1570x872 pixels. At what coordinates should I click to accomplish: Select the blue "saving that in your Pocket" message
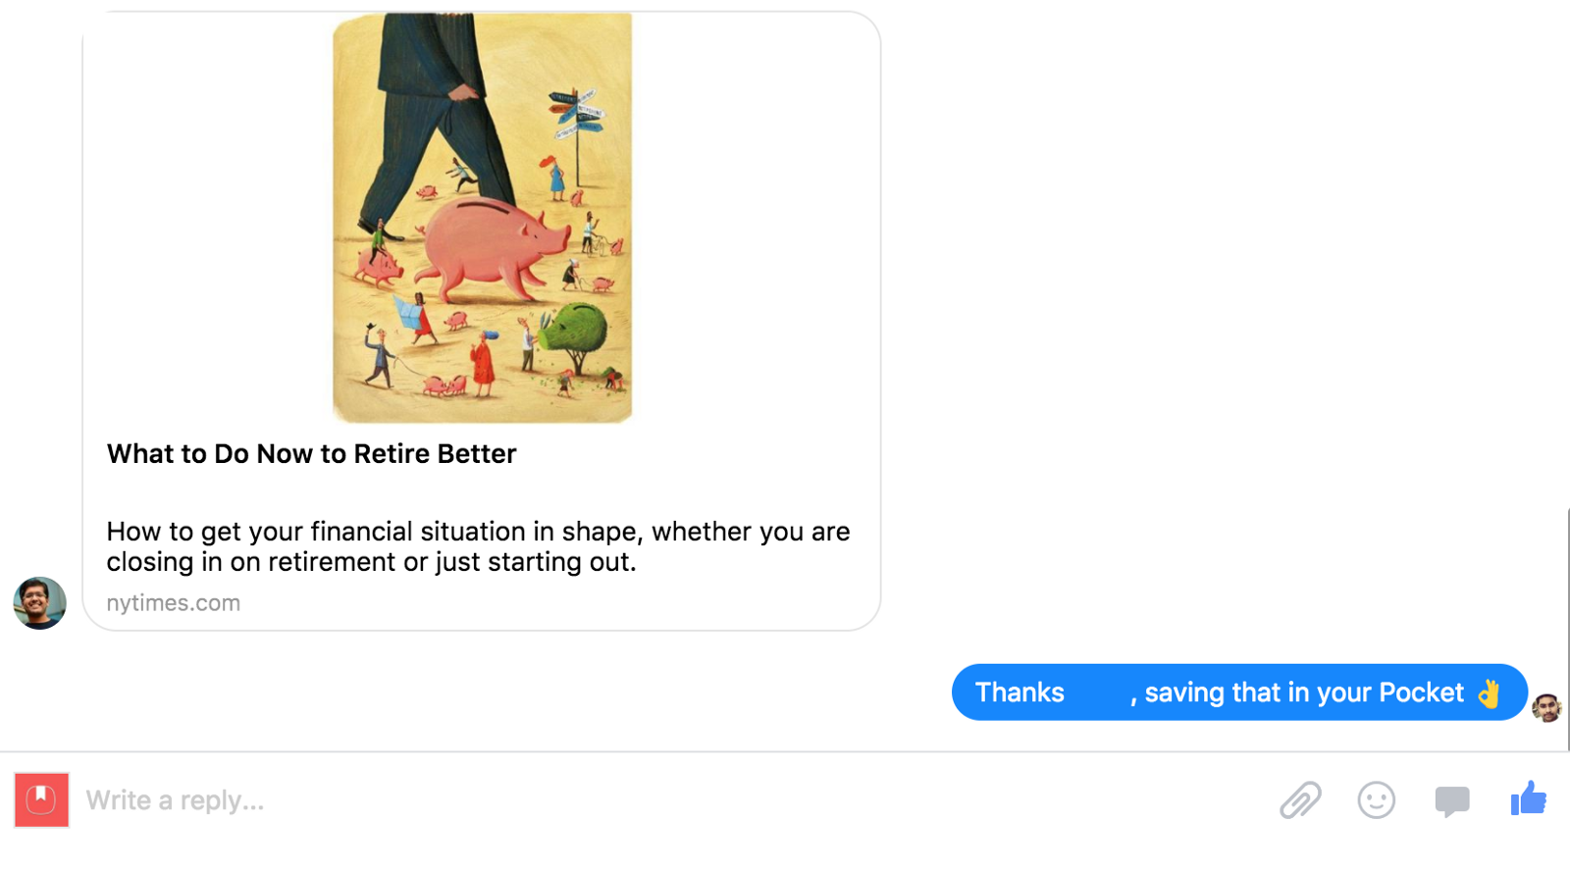pos(1238,692)
